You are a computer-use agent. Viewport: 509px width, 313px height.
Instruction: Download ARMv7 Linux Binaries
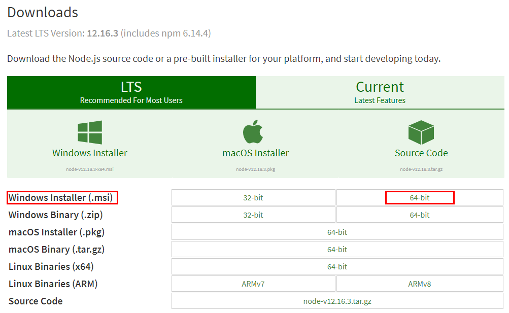tap(253, 284)
